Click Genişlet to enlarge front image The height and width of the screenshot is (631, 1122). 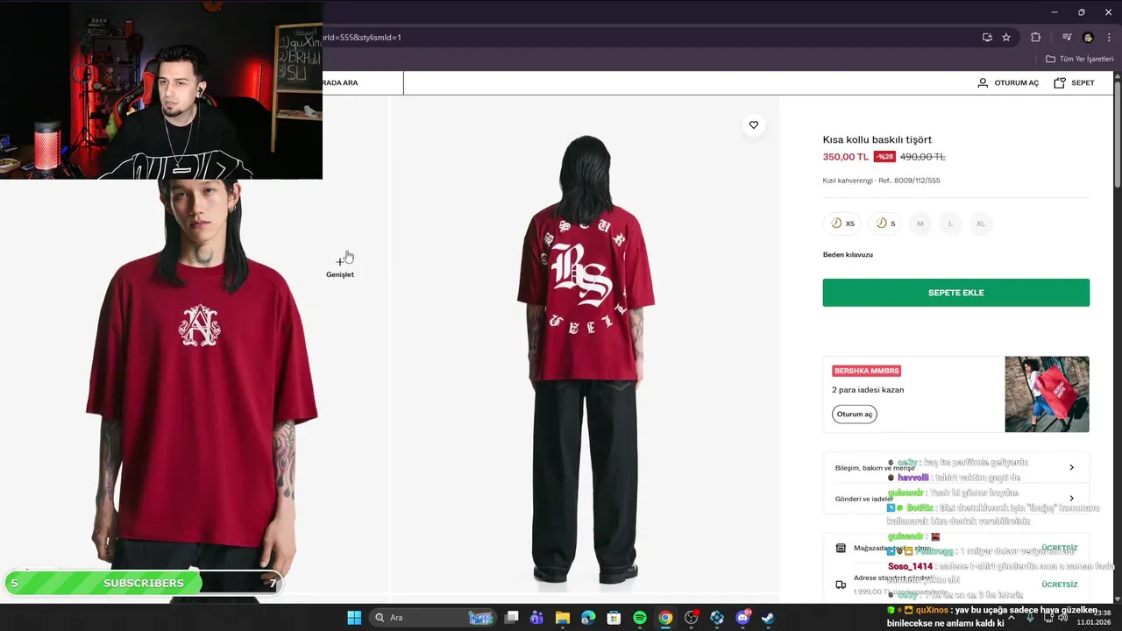coord(340,268)
